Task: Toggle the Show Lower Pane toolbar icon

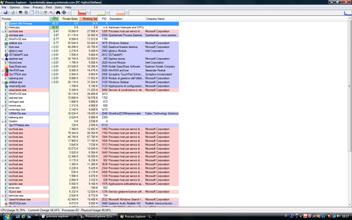Action: pos(31,13)
